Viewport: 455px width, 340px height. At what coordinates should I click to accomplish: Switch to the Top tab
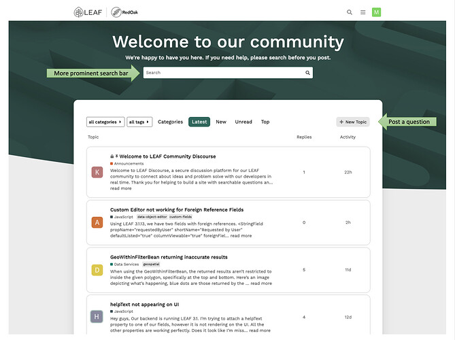pyautogui.click(x=265, y=122)
